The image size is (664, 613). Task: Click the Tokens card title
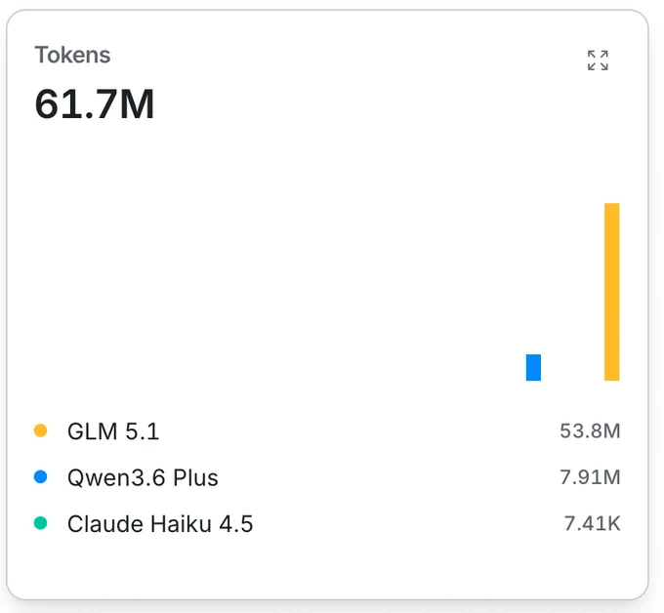(72, 55)
